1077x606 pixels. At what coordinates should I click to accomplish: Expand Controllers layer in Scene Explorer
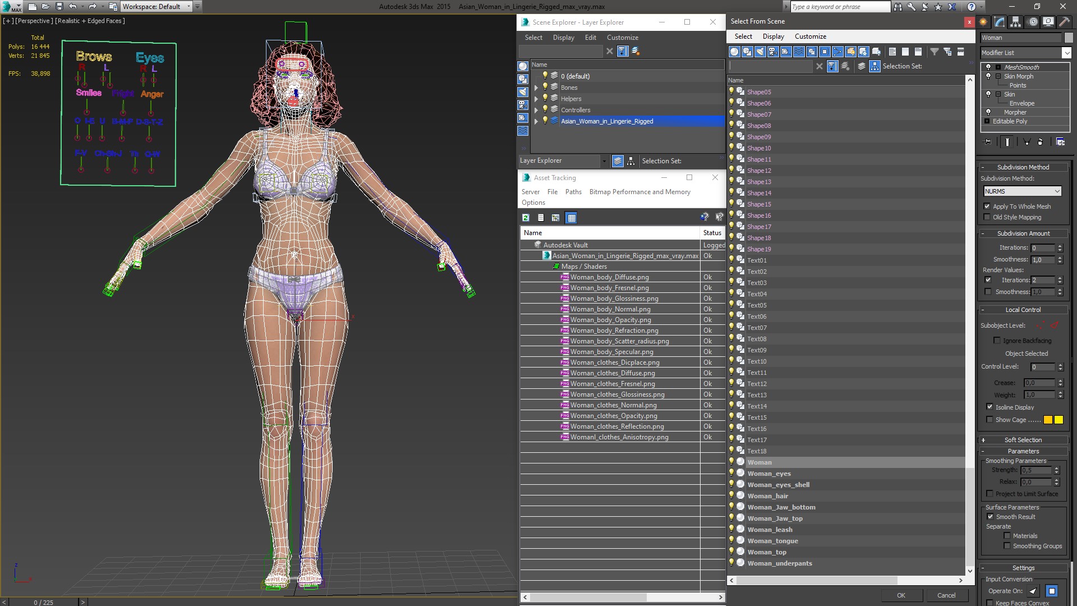point(536,110)
